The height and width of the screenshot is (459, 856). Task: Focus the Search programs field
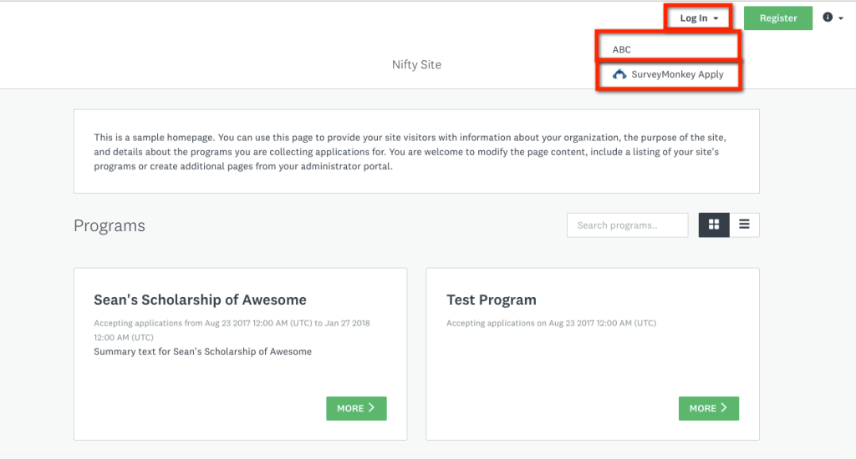click(x=627, y=225)
